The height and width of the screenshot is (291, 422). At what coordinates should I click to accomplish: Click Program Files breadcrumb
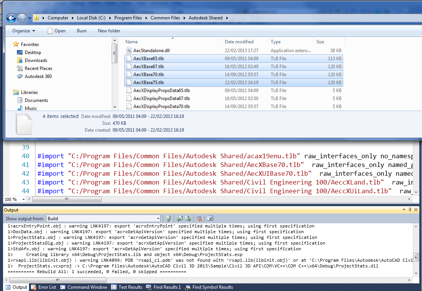point(128,18)
